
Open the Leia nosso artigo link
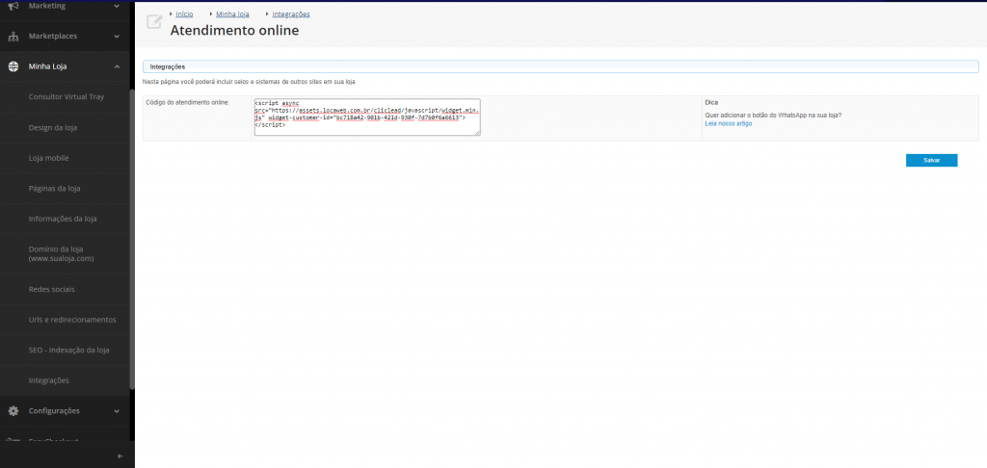coord(729,123)
